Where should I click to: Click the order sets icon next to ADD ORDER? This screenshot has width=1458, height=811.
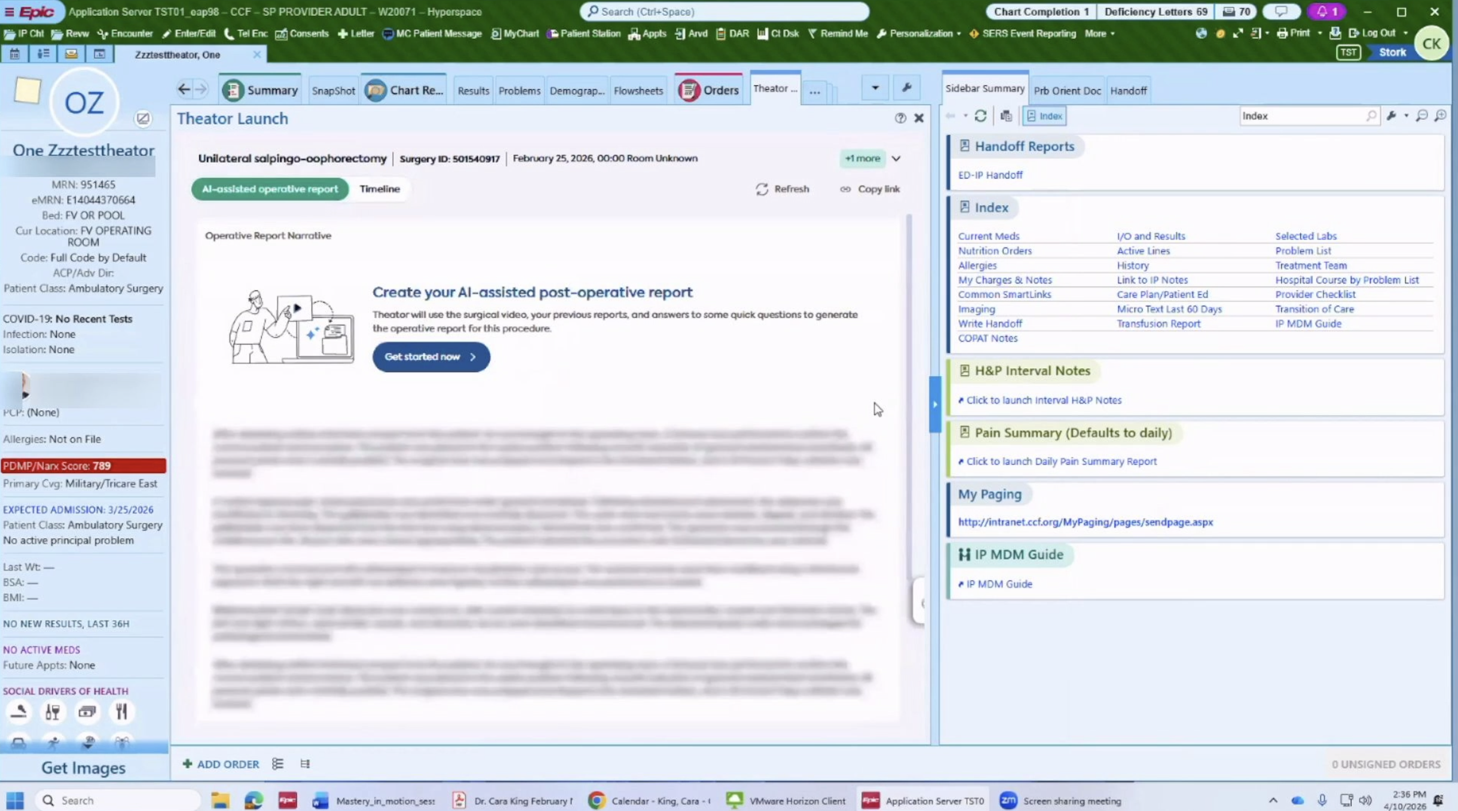coord(277,764)
